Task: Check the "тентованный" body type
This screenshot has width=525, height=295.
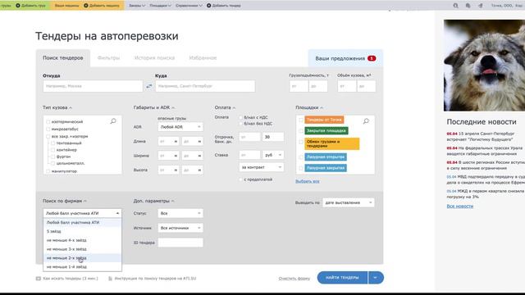Action: 52,143
